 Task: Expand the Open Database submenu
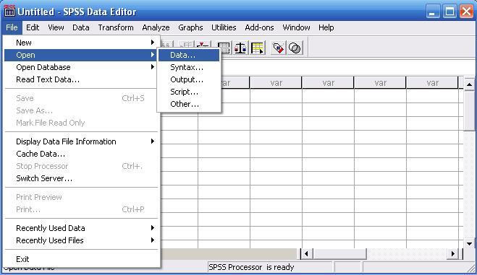(81, 67)
